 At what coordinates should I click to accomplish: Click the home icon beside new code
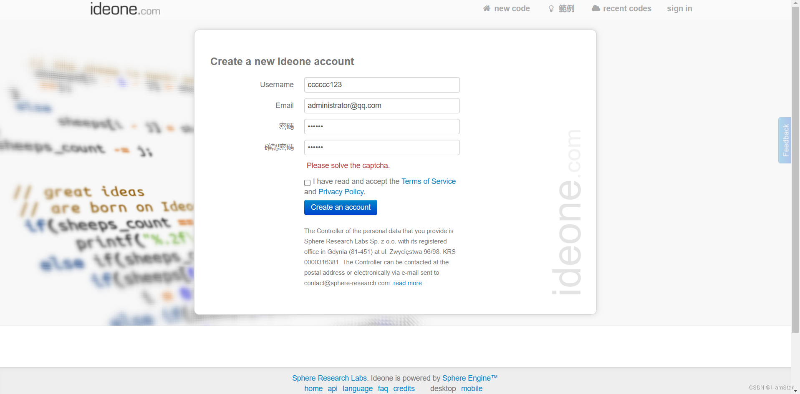tap(487, 8)
